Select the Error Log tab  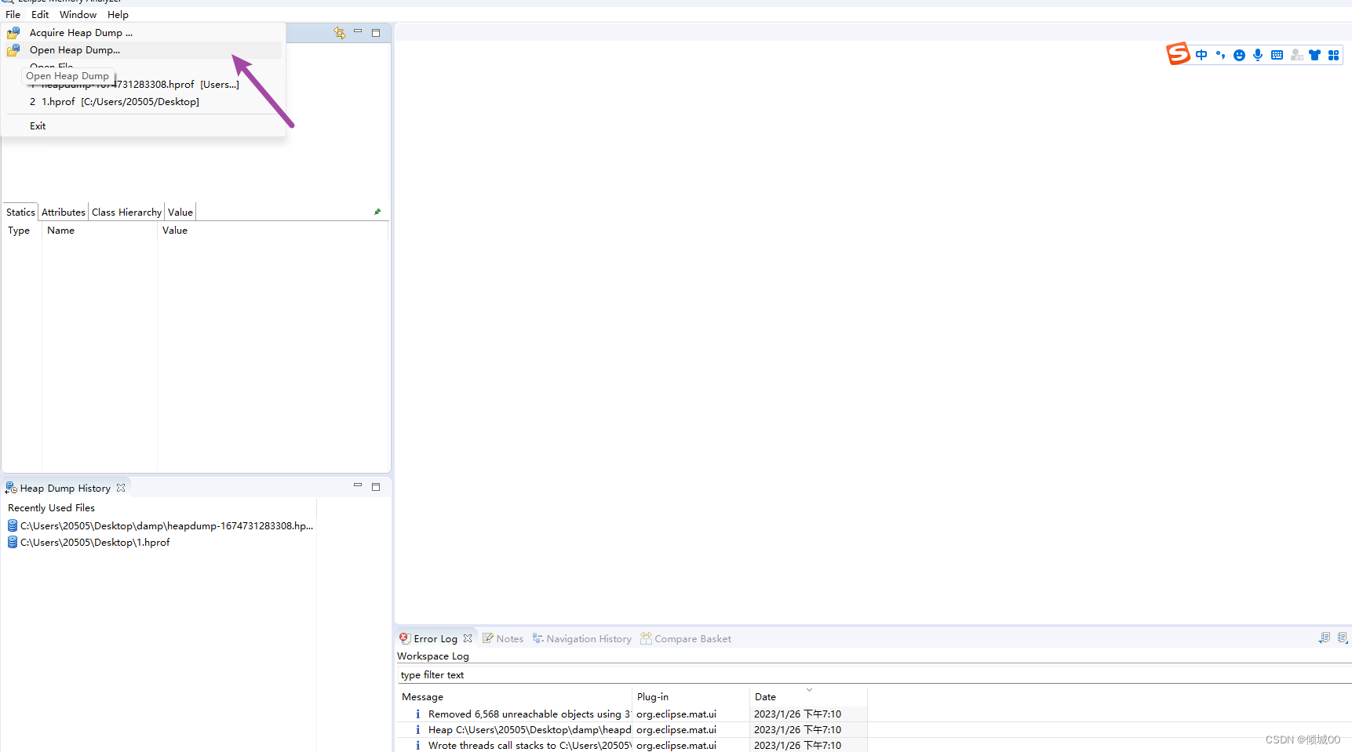tap(435, 639)
